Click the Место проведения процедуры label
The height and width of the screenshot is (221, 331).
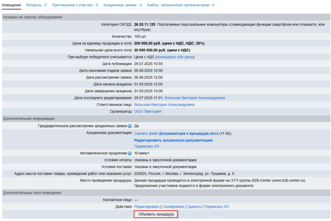106,180
